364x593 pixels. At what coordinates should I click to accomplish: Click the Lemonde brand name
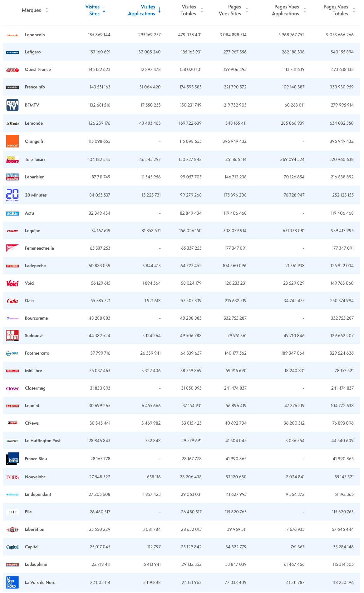point(34,123)
